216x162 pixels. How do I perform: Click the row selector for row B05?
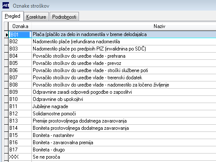tap(6, 63)
